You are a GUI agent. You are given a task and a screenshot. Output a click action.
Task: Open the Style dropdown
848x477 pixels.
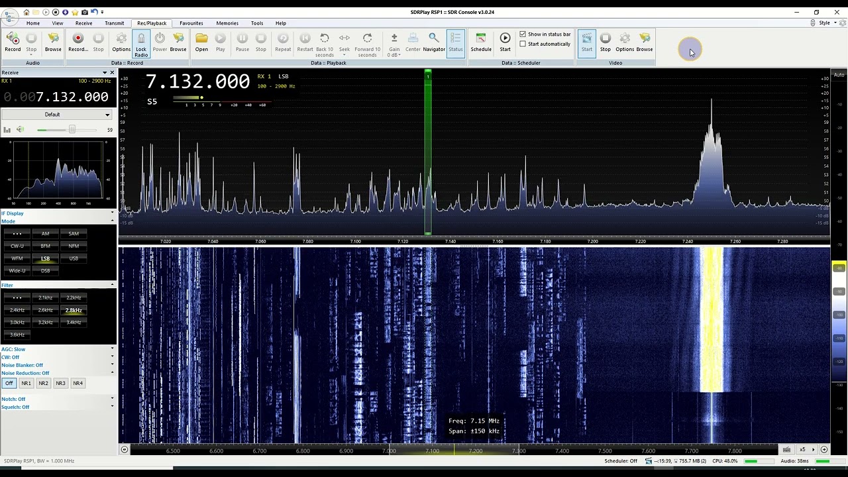point(827,23)
